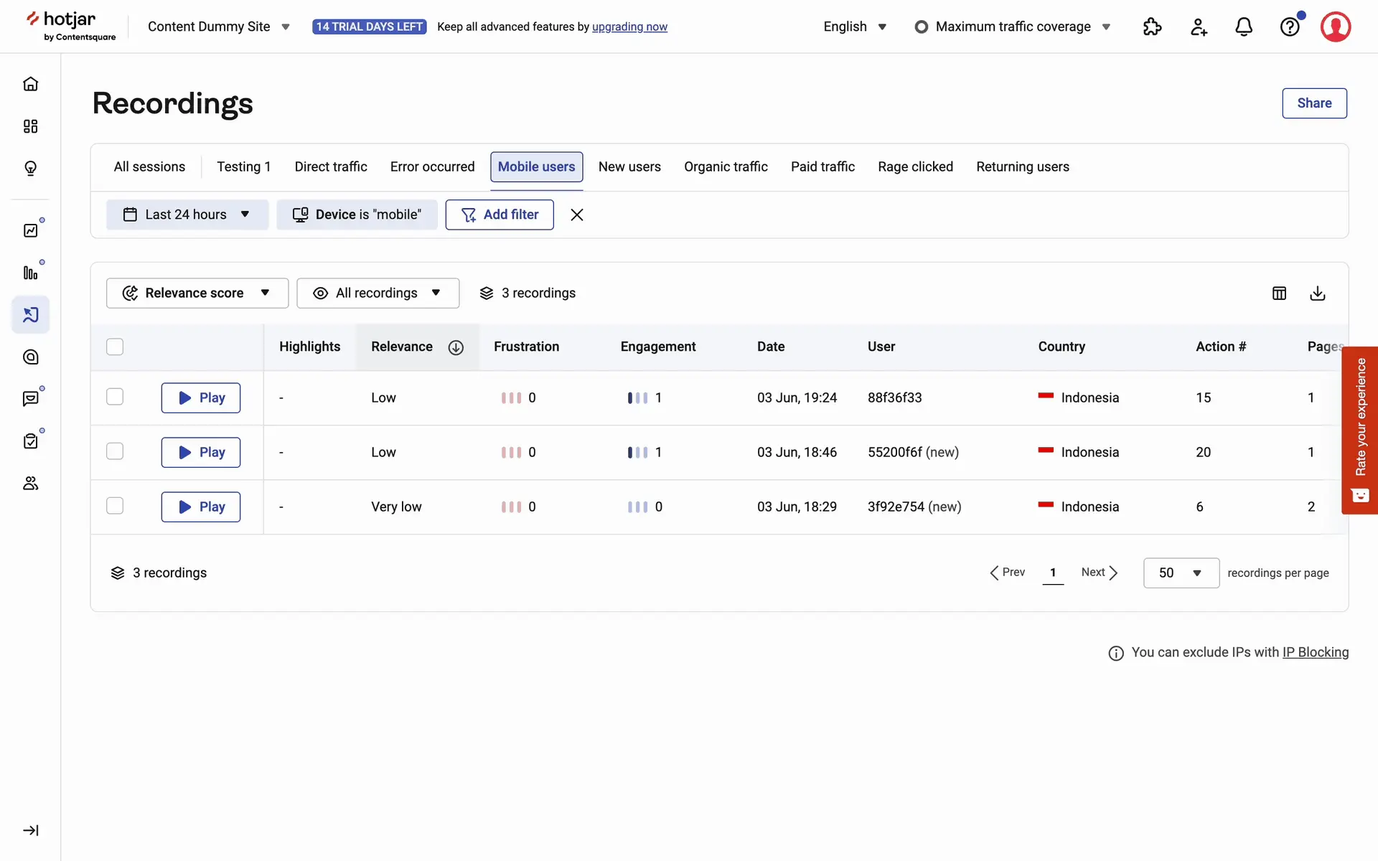This screenshot has height=861, width=1378.
Task: Click the notifications bell icon
Action: (x=1243, y=27)
